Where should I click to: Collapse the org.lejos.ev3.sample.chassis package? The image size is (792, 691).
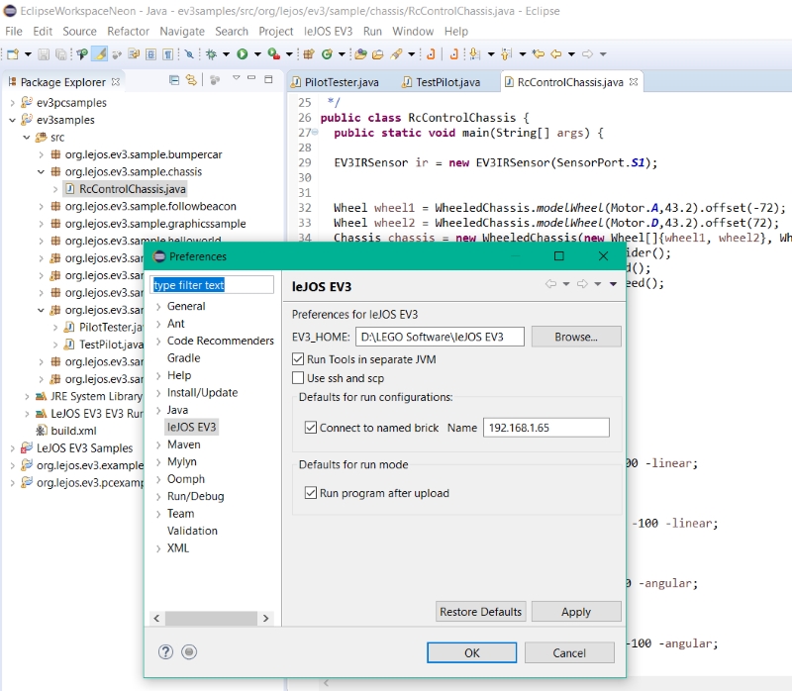41,171
